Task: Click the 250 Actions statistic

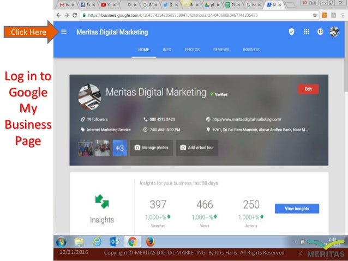Action: click(251, 213)
